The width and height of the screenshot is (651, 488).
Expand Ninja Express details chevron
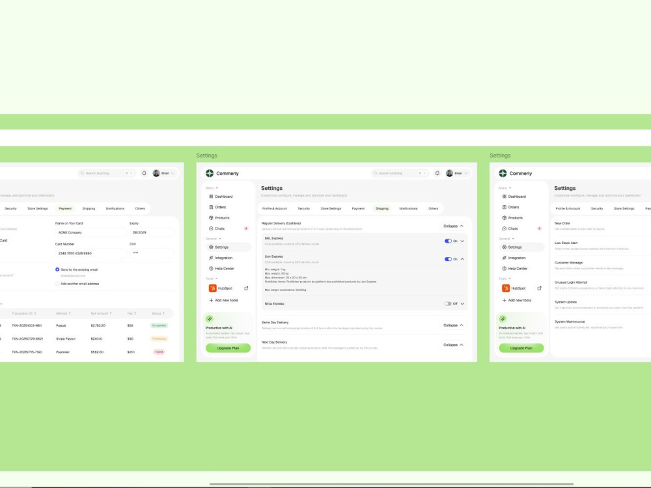pos(462,304)
